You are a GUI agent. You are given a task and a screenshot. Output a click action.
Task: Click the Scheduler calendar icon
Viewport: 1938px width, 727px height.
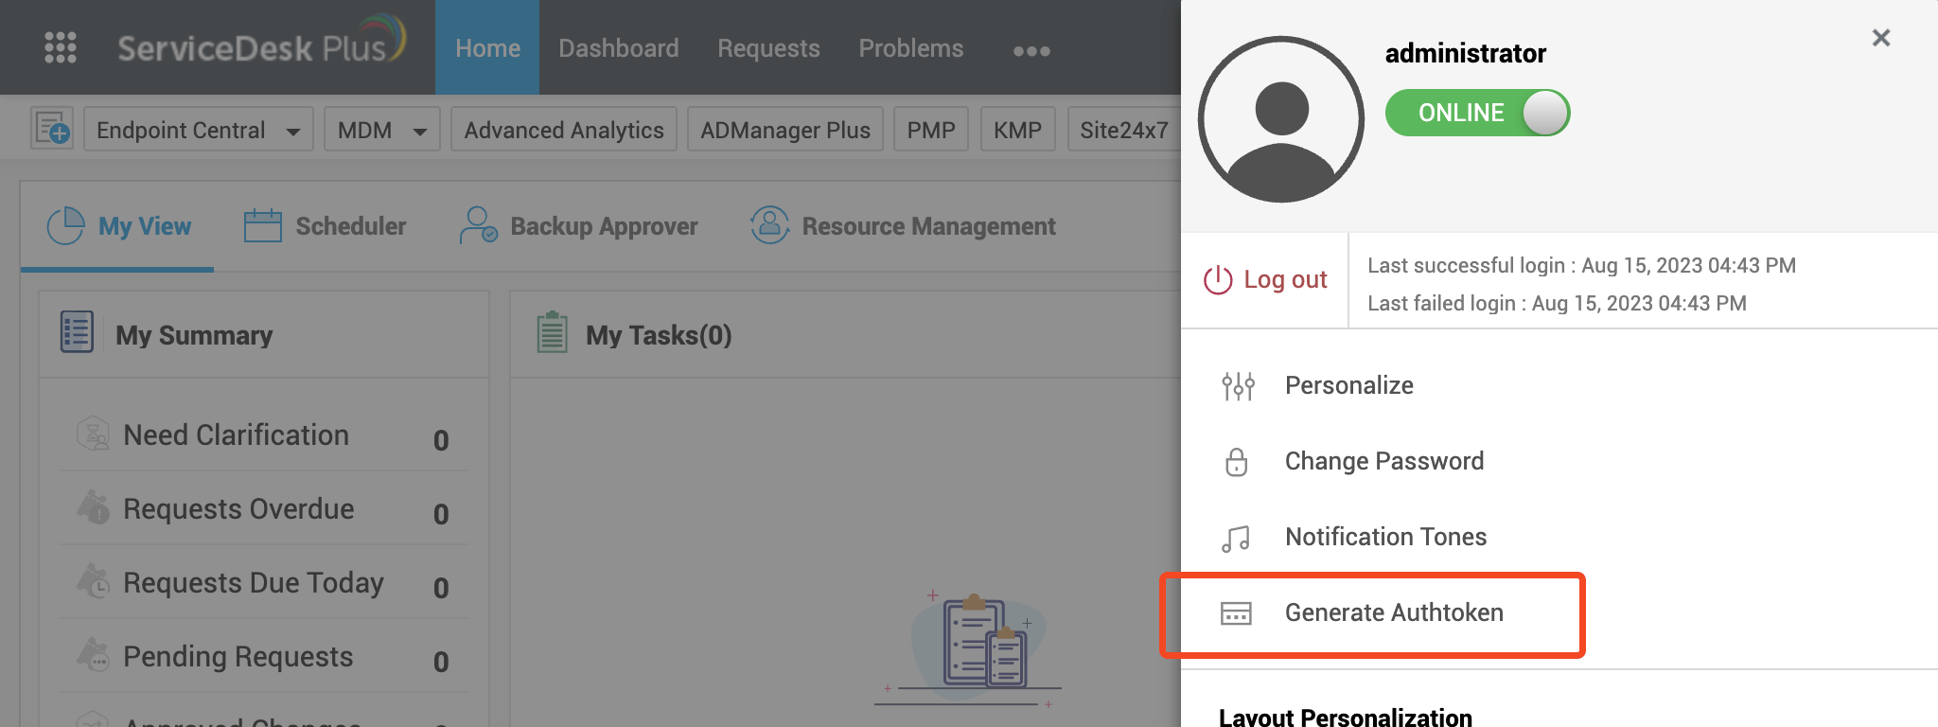coord(263,226)
